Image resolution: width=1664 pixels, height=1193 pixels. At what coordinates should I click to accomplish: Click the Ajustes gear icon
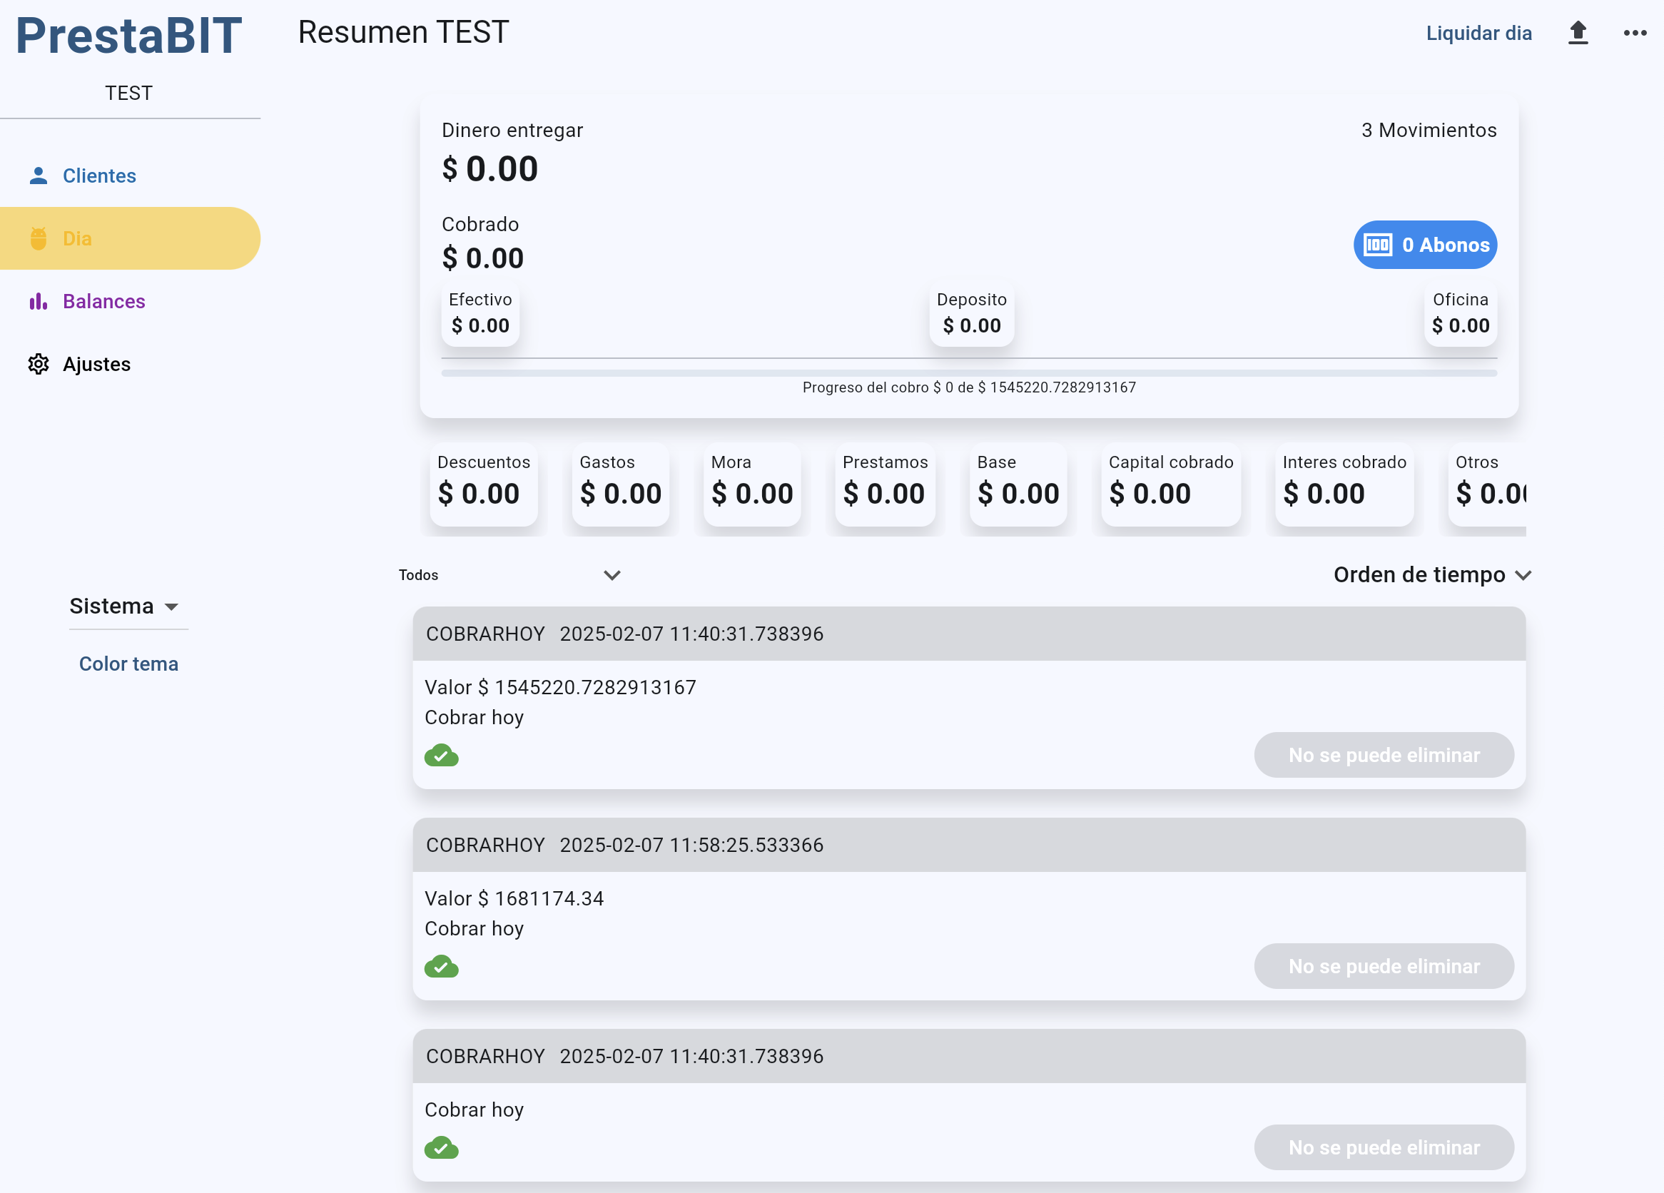coord(38,364)
